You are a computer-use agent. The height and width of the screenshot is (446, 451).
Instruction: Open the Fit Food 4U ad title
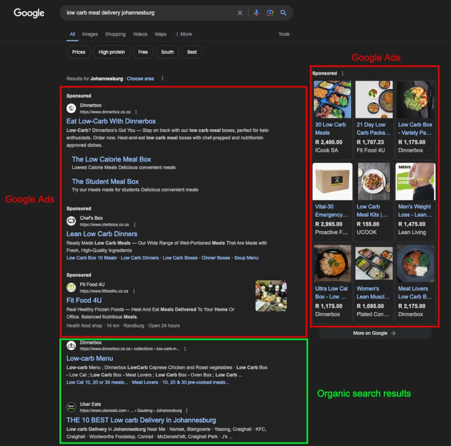coord(84,300)
